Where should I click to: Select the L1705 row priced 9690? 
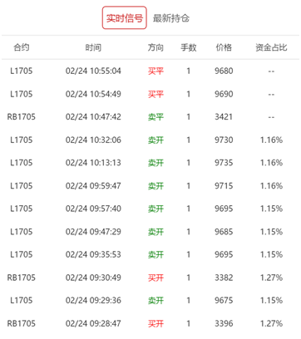[x=150, y=94]
